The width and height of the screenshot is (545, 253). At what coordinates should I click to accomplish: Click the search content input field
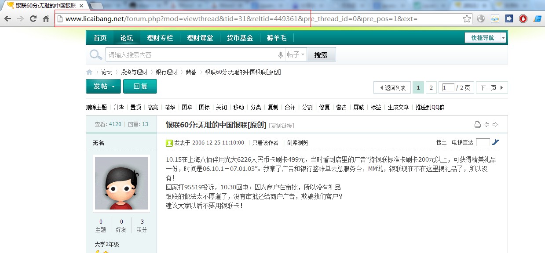[191, 55]
